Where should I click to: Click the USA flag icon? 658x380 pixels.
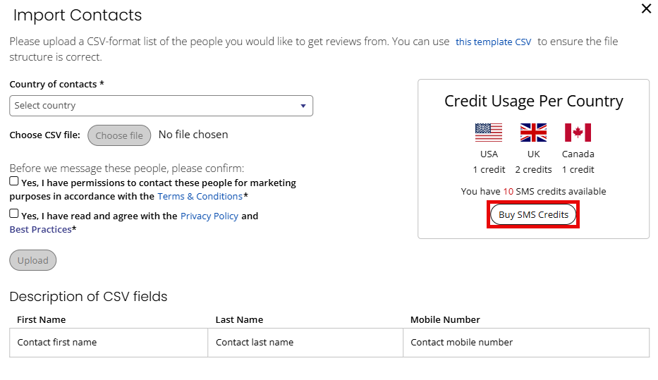489,133
